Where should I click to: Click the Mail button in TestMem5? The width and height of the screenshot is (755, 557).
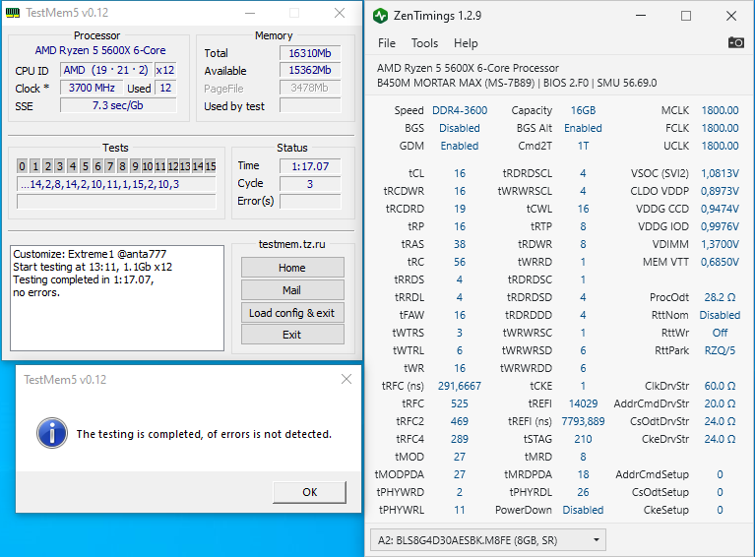point(292,290)
